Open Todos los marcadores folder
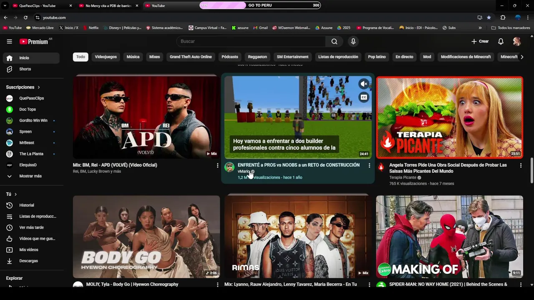The height and width of the screenshot is (300, 534). click(511, 28)
